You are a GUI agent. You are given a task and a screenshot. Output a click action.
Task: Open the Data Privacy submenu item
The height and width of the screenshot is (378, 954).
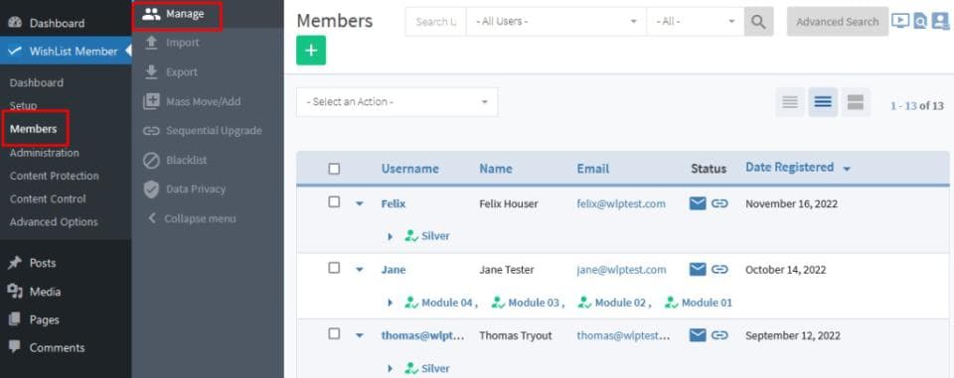[208, 189]
